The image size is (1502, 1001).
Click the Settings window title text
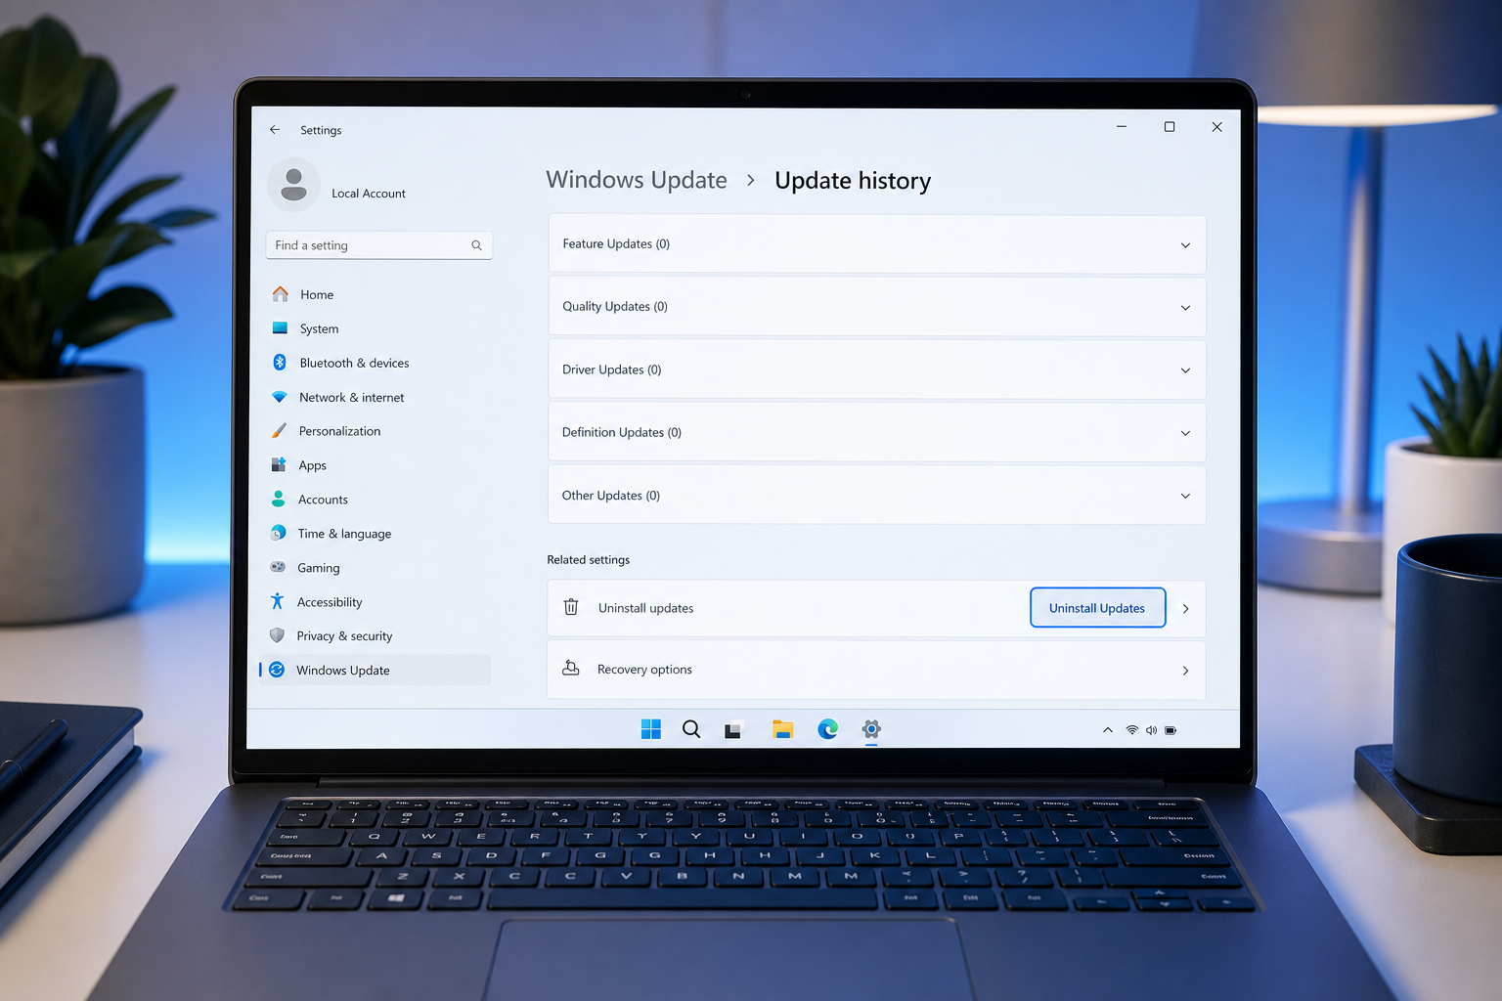point(321,130)
